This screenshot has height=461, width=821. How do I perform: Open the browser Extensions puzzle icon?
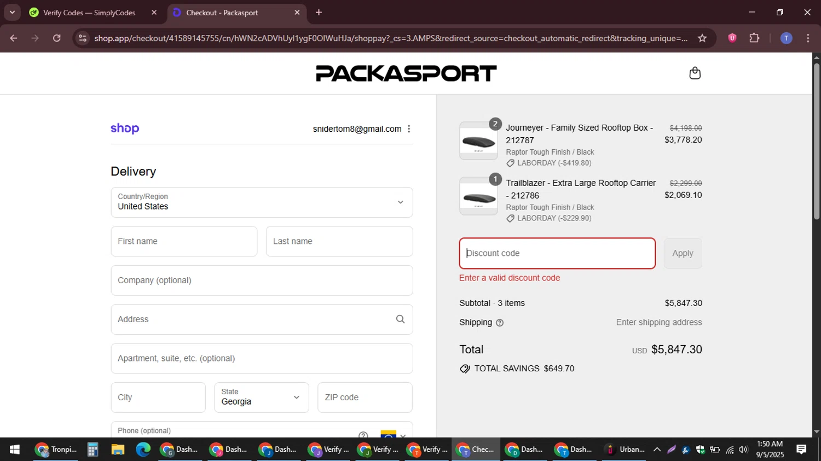click(754, 38)
